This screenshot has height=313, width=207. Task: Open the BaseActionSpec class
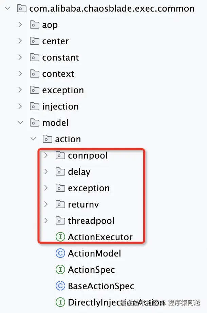click(x=101, y=286)
